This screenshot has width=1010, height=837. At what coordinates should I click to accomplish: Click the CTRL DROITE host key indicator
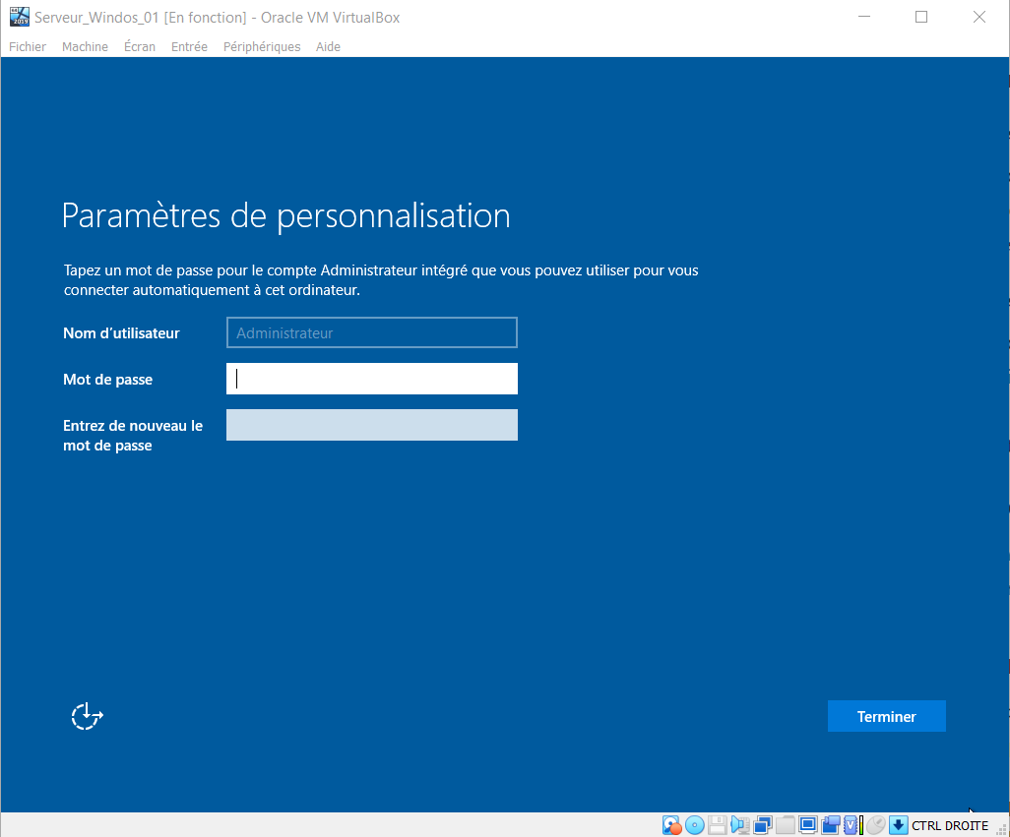949,825
